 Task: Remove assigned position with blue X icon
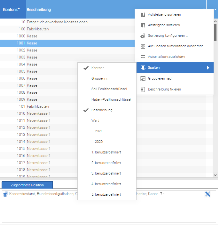(x=208, y=194)
